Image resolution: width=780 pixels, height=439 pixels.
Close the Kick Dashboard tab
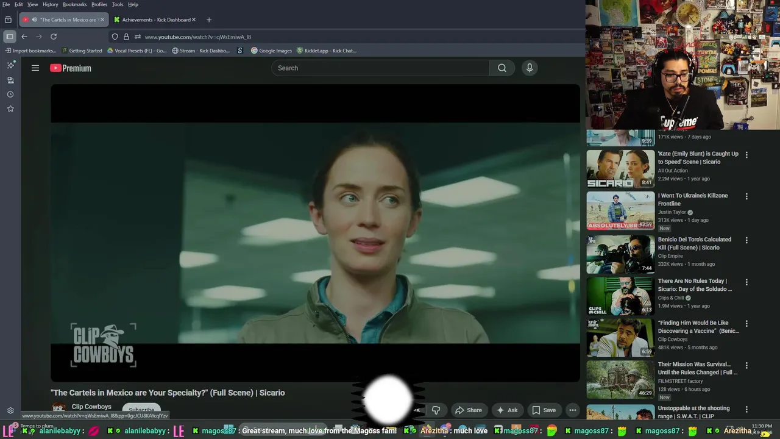click(x=194, y=20)
